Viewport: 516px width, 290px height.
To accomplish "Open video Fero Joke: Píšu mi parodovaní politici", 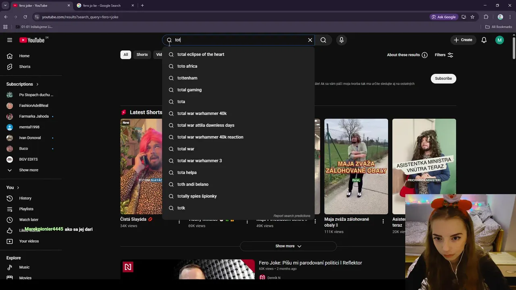I will pyautogui.click(x=310, y=263).
